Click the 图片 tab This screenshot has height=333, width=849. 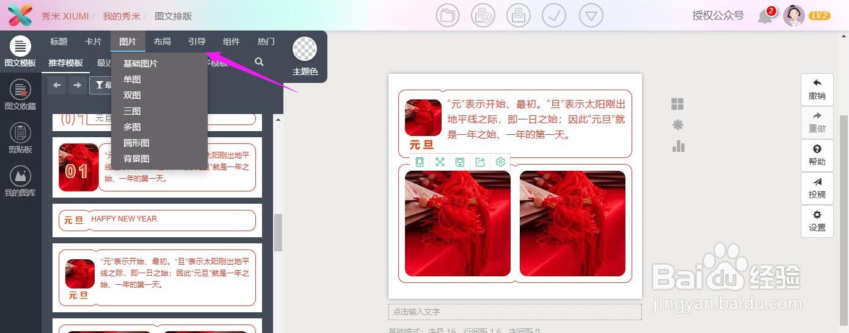[x=128, y=41]
